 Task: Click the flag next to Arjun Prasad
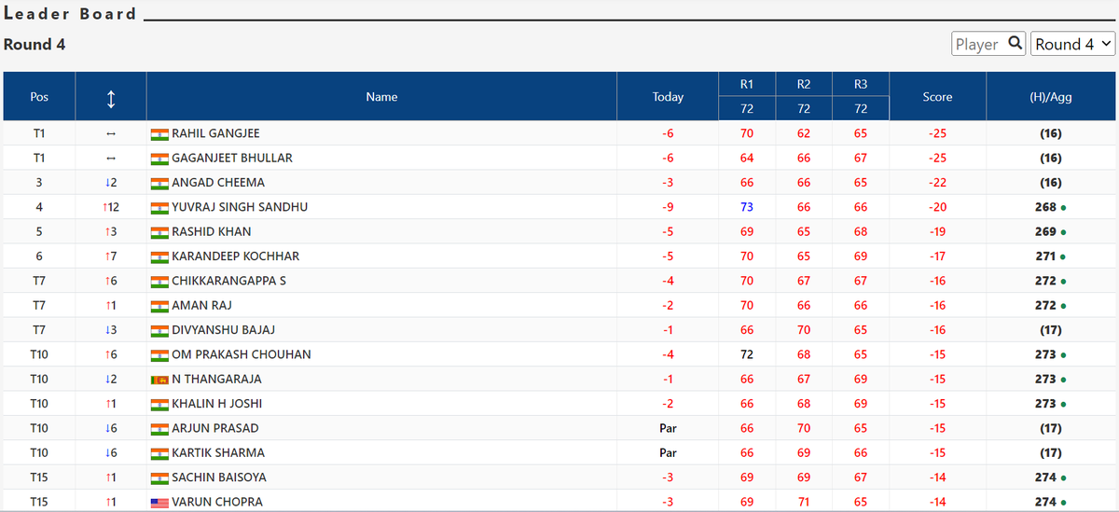[x=159, y=429]
